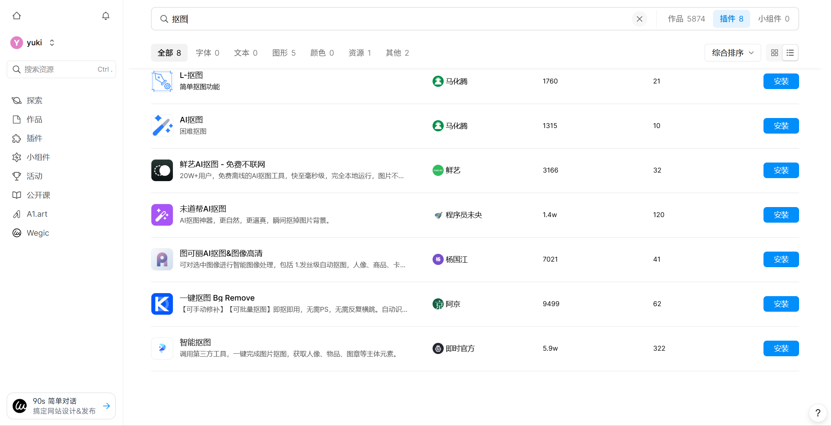Click the 鲜艺AI抠图 plugin icon

coord(162,170)
